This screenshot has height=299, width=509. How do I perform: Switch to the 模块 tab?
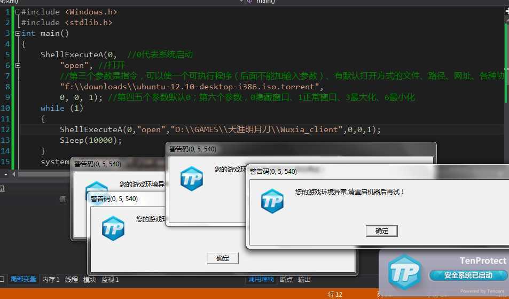pos(90,280)
